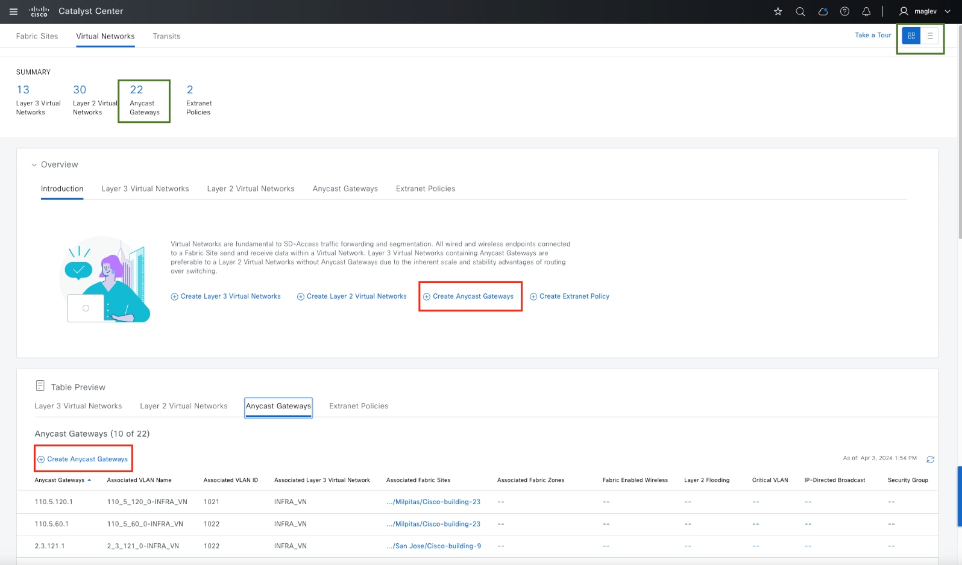This screenshot has height=565, width=962.
Task: Click the cloud status icon
Action: pyautogui.click(x=823, y=11)
